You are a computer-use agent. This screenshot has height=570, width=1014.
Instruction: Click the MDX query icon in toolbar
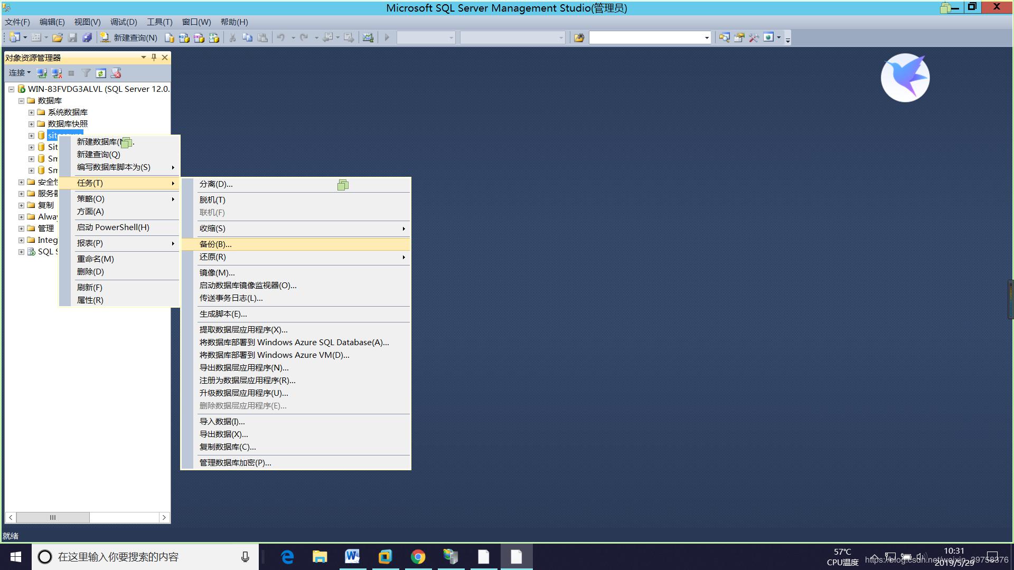(x=184, y=37)
